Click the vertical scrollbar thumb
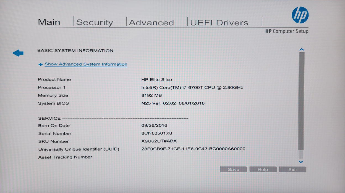Screen dimensions: 345x193 301,101
